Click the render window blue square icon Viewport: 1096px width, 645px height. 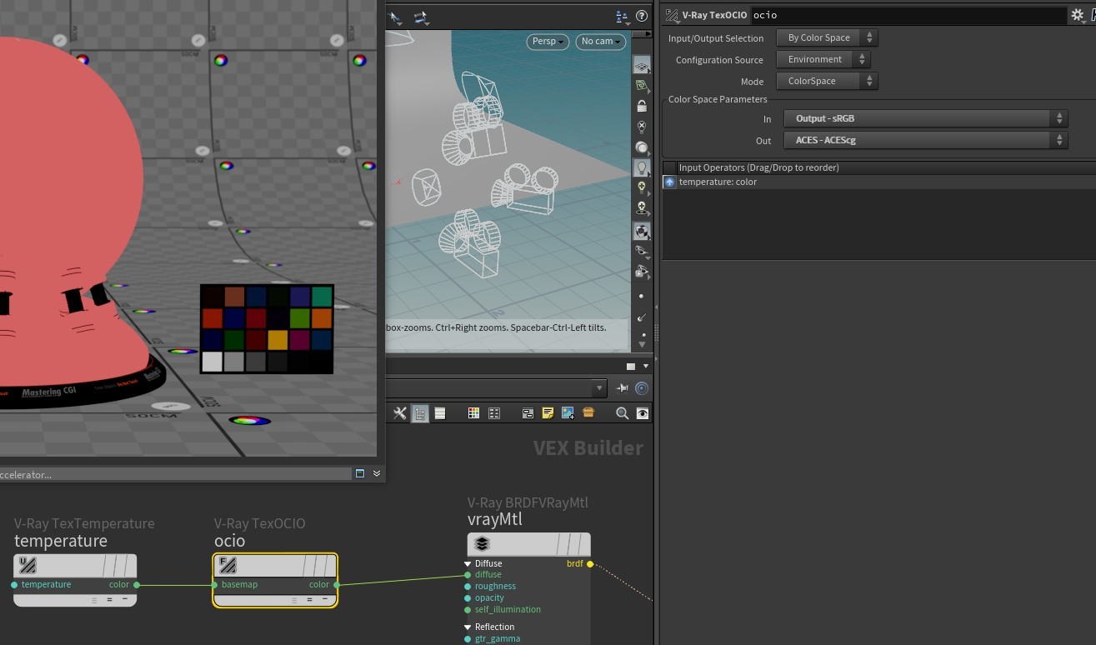click(x=360, y=473)
